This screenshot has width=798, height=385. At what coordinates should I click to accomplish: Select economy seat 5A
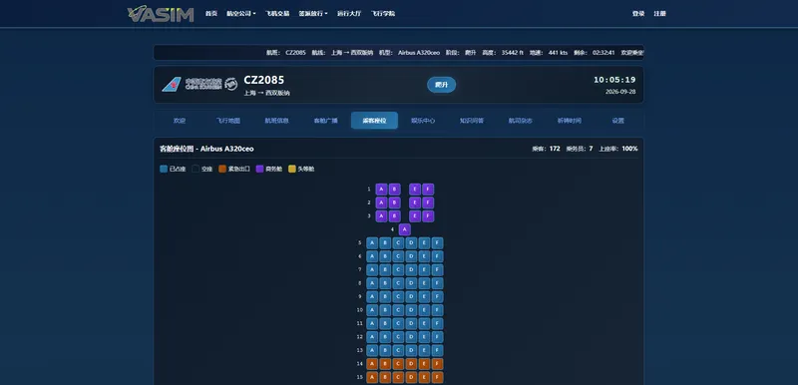coord(372,243)
